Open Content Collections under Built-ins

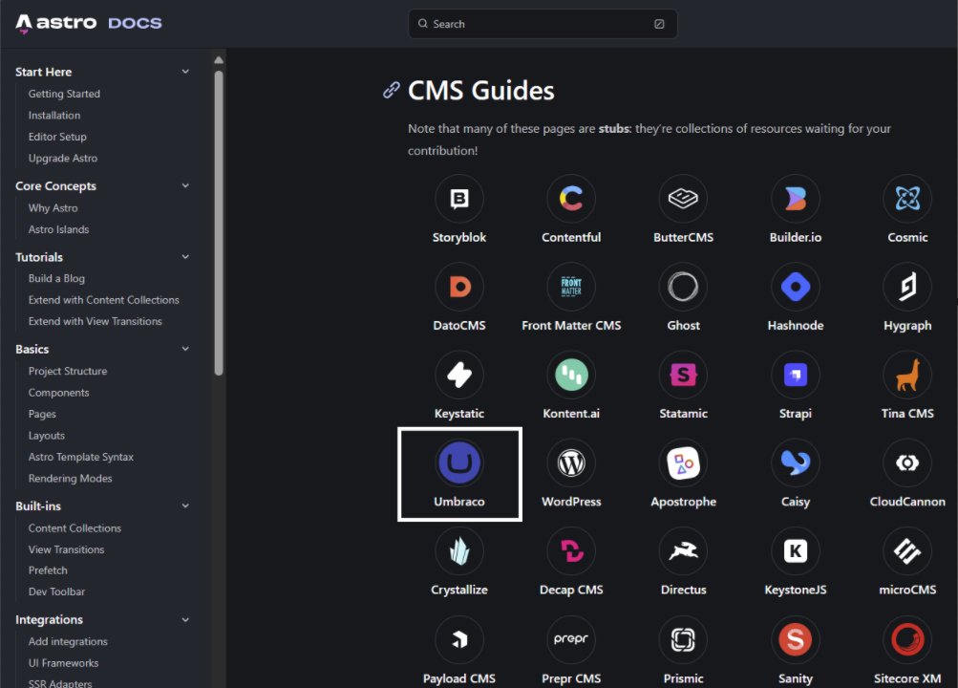pyautogui.click(x=75, y=527)
